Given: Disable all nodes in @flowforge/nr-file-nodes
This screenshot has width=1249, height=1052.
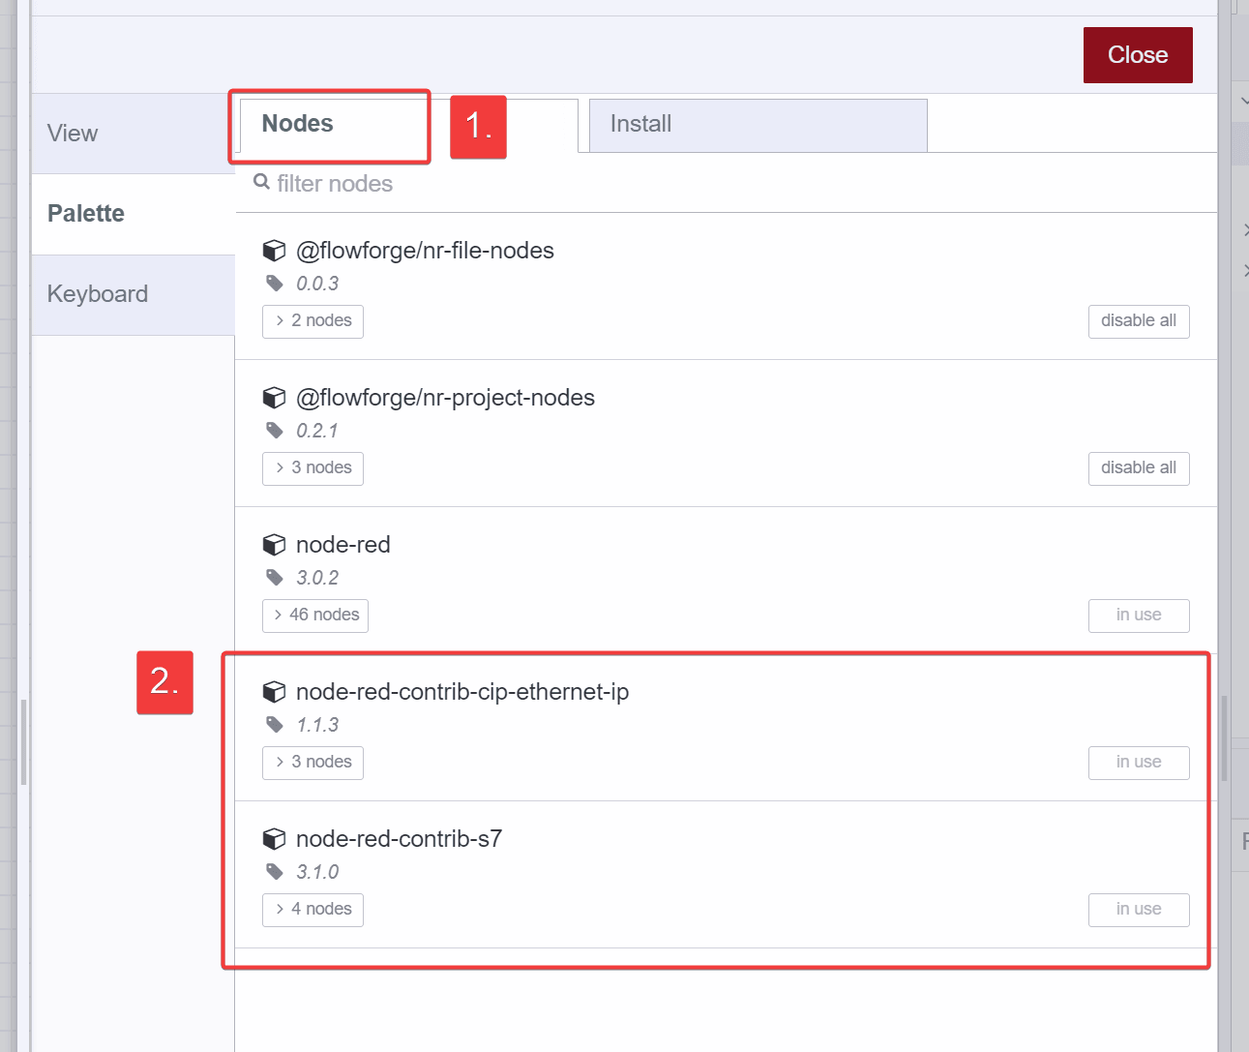Looking at the screenshot, I should 1139,320.
